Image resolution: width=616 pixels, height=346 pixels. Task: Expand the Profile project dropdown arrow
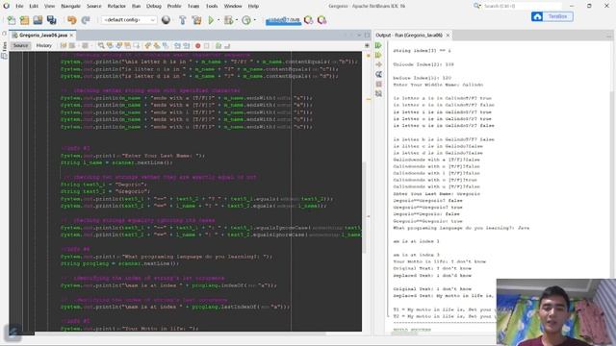coord(254,20)
